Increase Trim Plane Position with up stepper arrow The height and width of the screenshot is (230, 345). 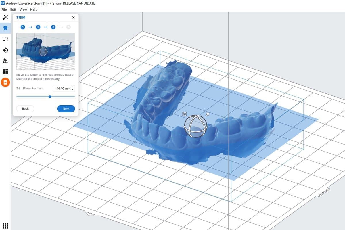(73, 87)
